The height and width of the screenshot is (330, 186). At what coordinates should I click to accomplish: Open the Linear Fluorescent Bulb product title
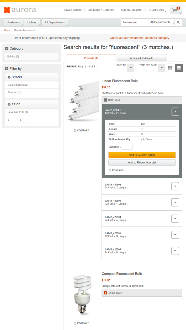pos(120,81)
